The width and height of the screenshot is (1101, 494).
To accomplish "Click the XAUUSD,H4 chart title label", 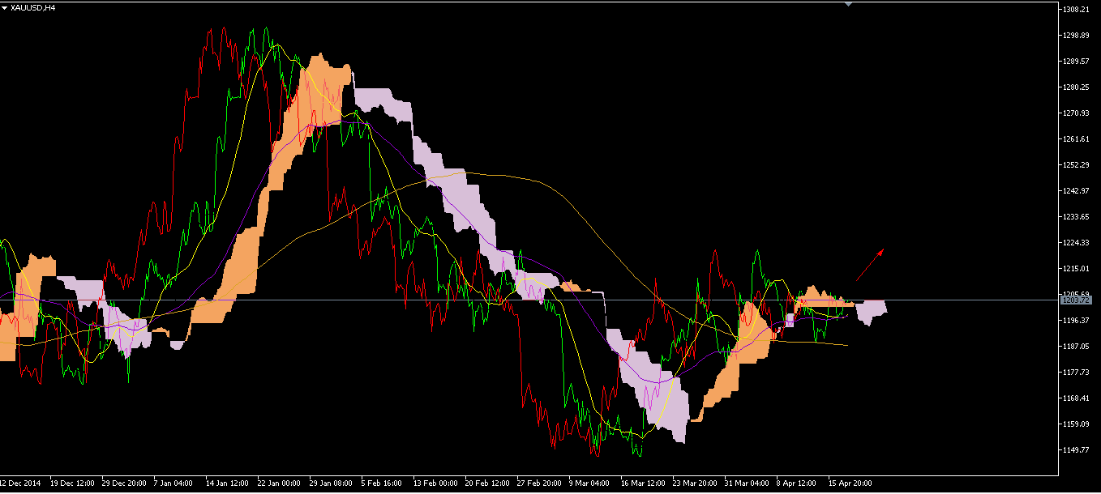I will [33, 7].
